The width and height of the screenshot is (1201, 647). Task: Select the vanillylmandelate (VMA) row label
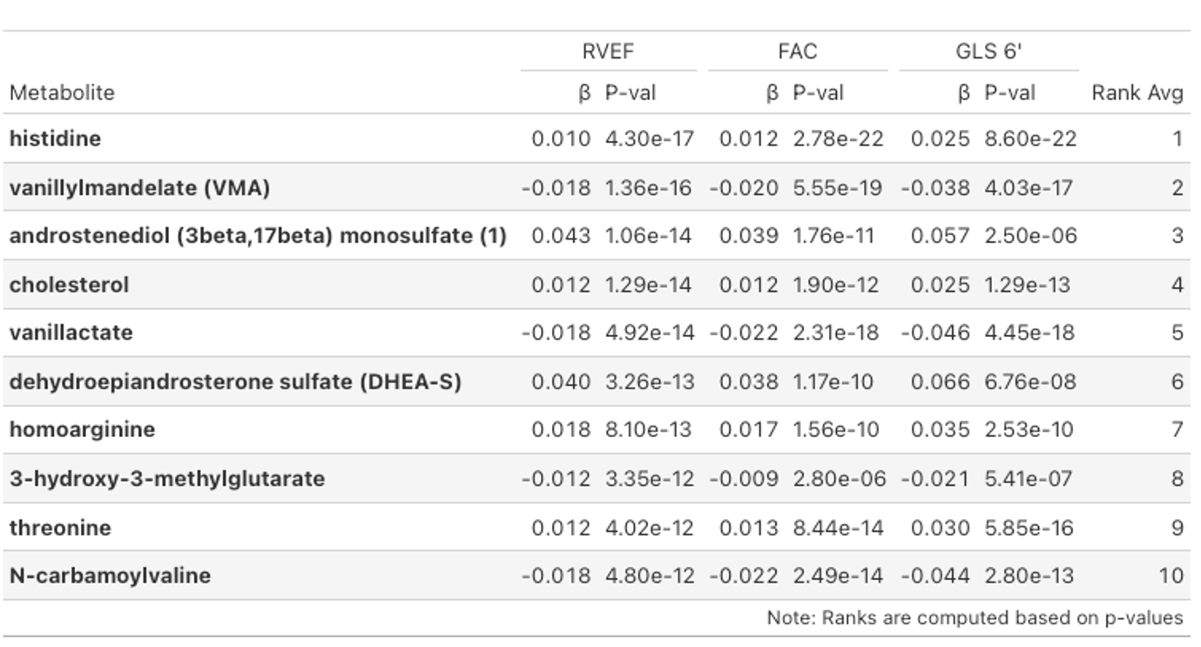139,187
